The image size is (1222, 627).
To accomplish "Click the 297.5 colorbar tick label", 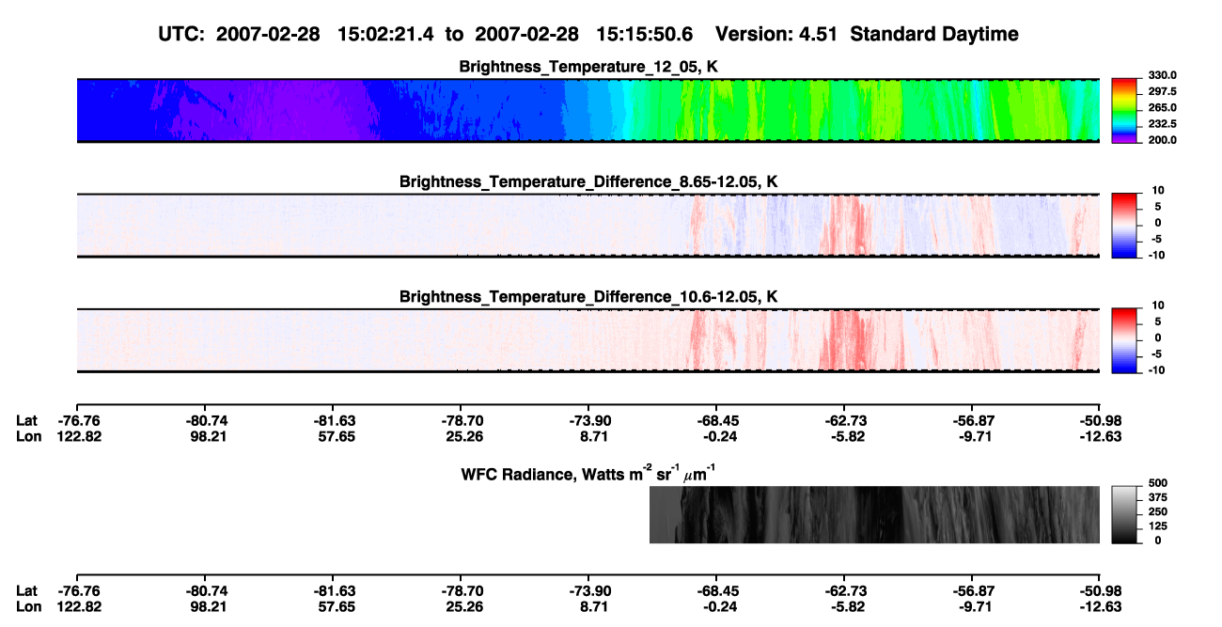I will [x=1164, y=92].
